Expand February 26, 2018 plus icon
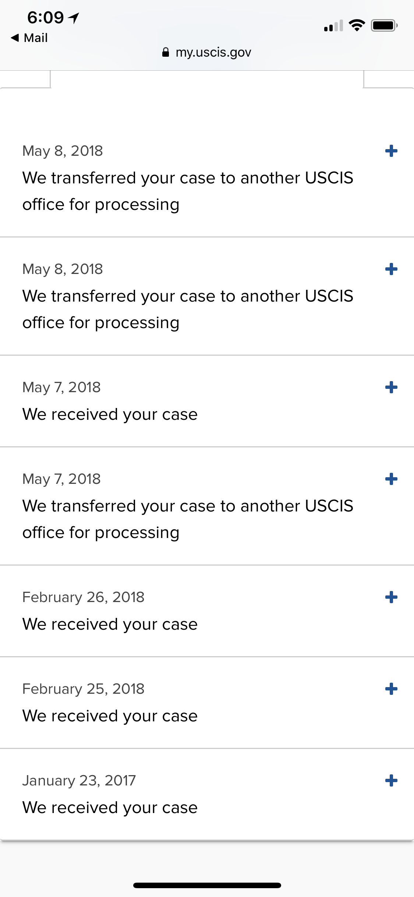This screenshot has width=414, height=897. click(391, 597)
